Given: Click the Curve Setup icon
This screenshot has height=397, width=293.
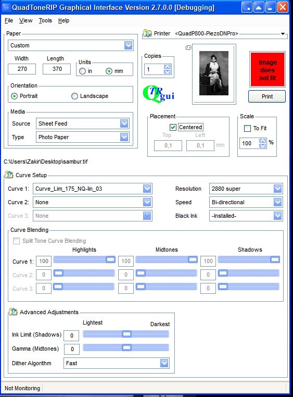Looking at the screenshot, I should [9, 175].
